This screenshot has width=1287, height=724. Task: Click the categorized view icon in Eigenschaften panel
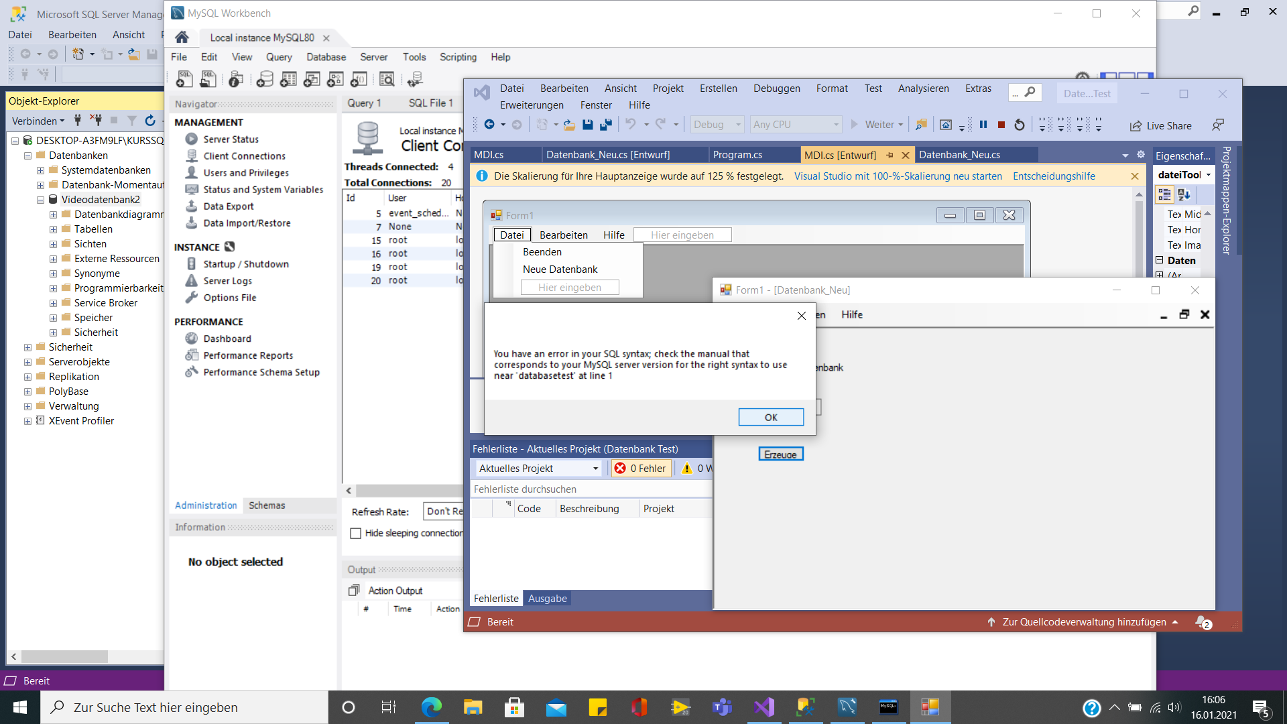(1164, 194)
